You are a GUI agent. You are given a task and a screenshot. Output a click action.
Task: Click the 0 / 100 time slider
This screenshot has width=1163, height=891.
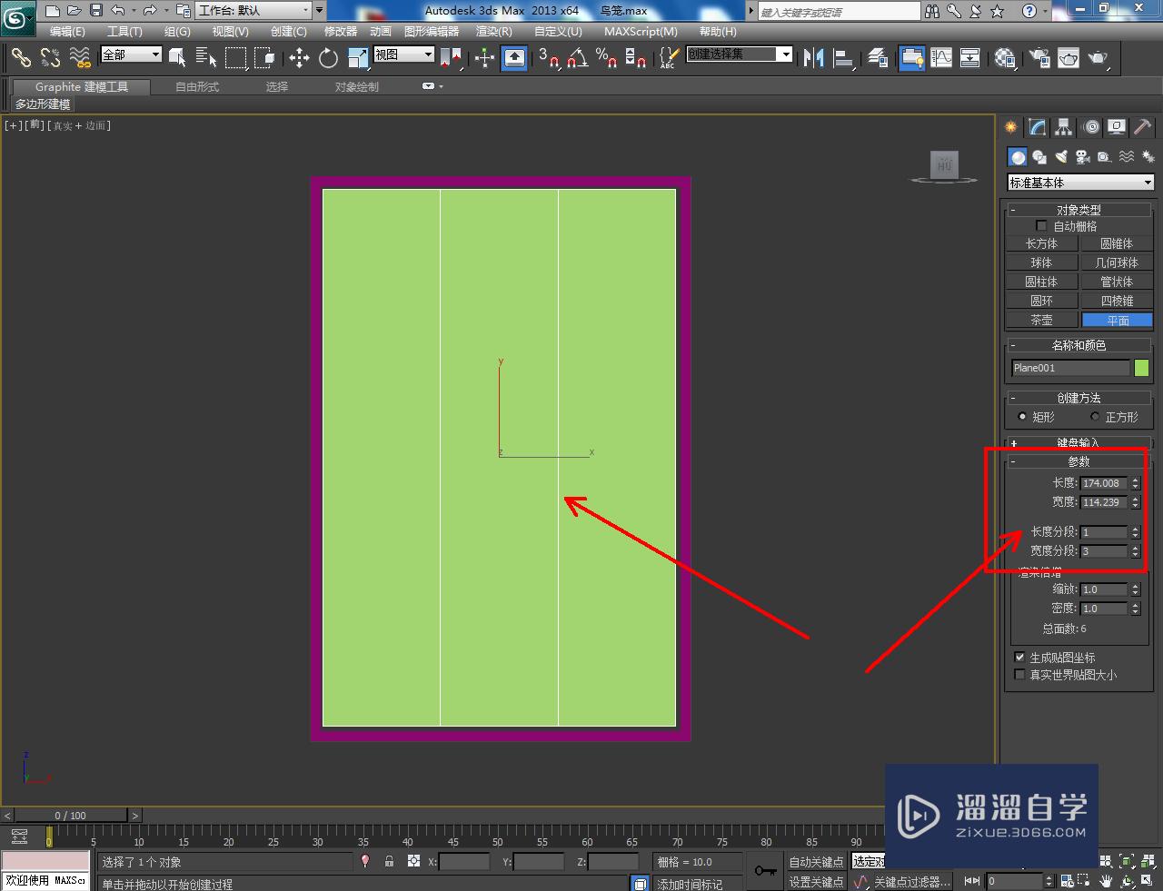[x=70, y=816]
